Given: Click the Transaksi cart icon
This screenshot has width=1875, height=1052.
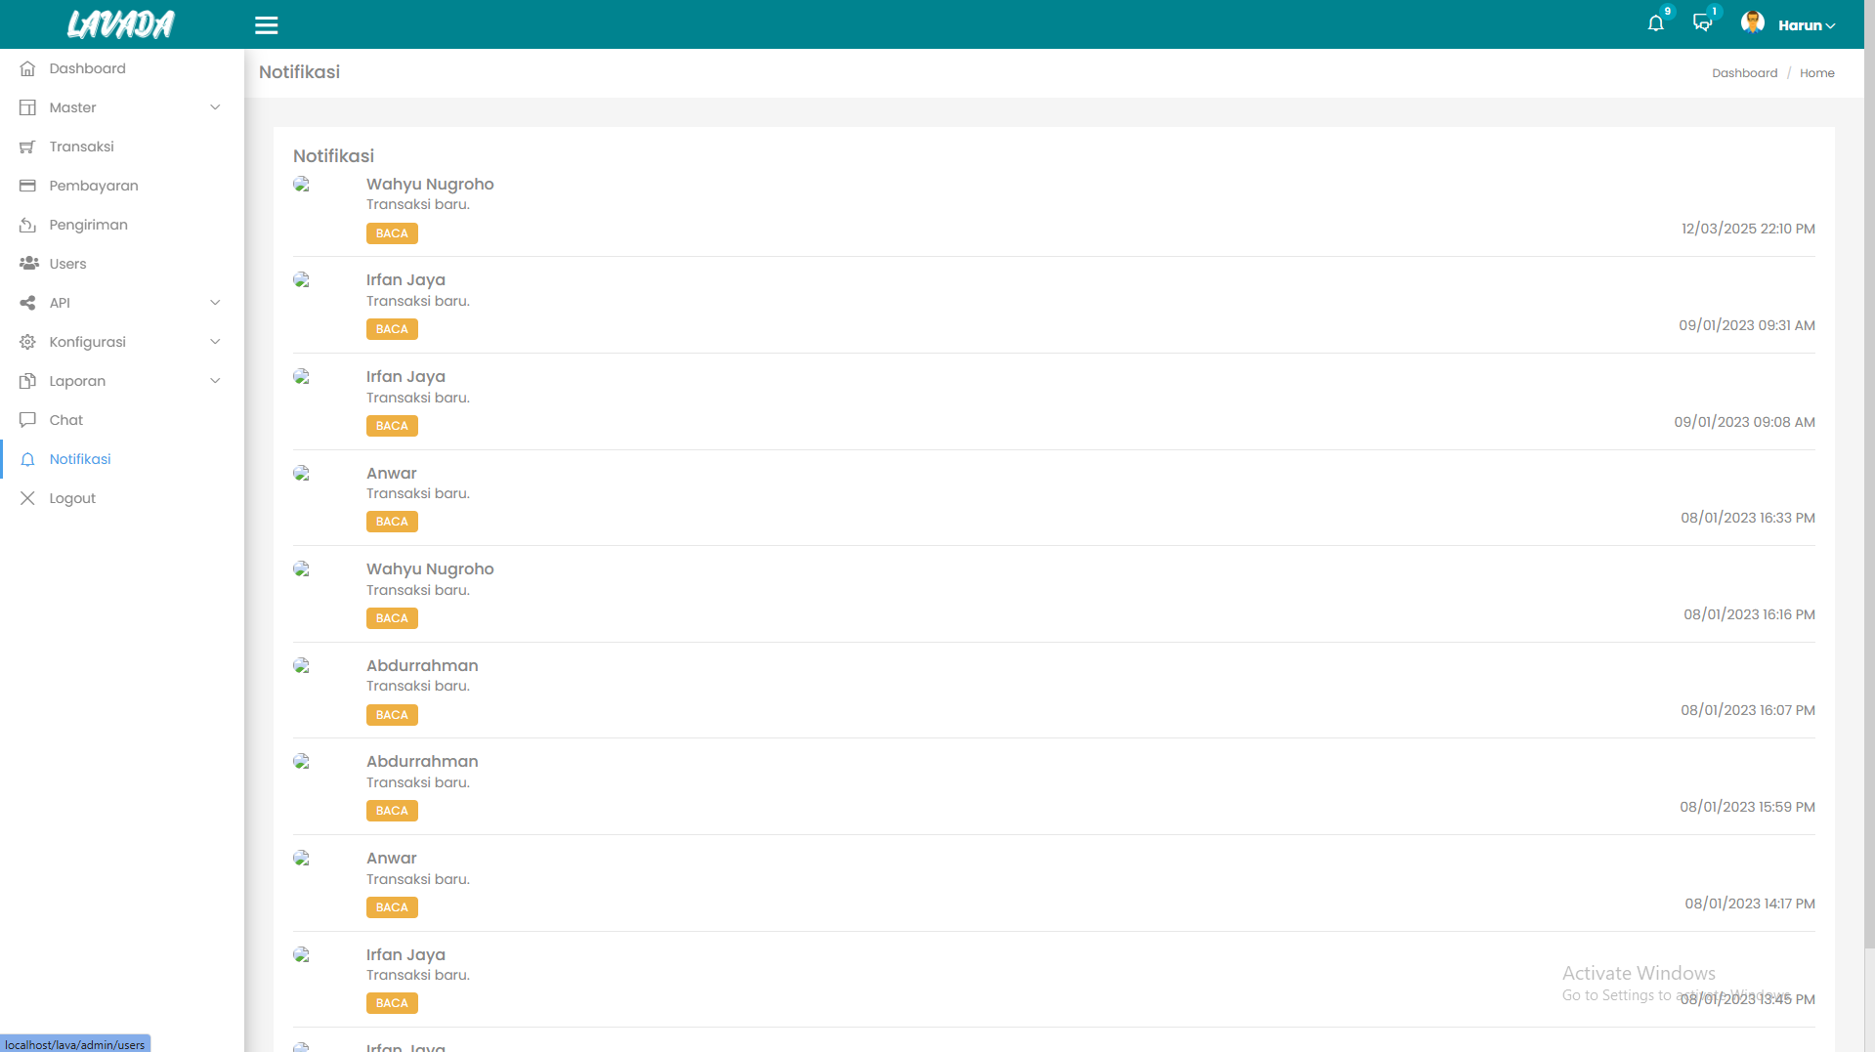Looking at the screenshot, I should (x=27, y=147).
